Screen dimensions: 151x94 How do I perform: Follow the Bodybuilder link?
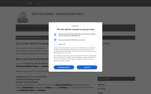[24, 90]
